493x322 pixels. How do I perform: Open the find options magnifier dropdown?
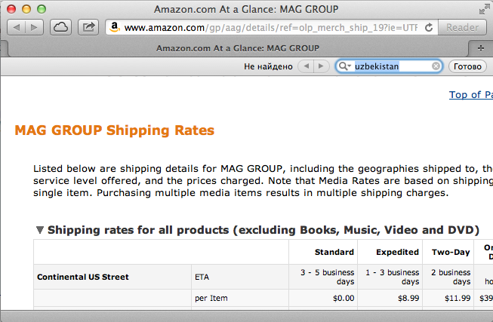click(344, 66)
